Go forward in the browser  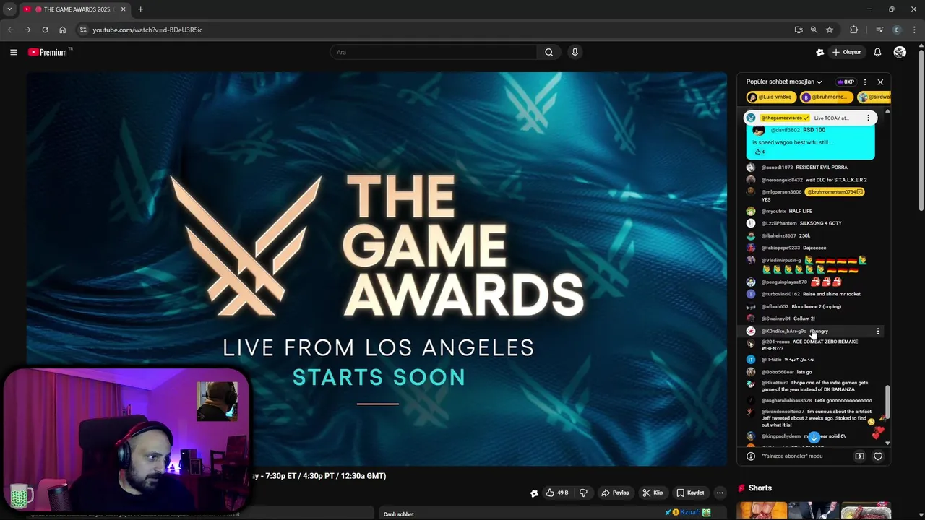pyautogui.click(x=27, y=30)
